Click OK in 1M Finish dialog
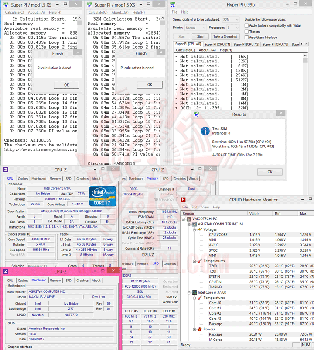 tap(66, 85)
